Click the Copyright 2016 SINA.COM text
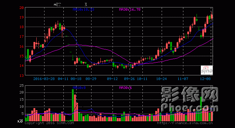Image resolution: width=235 pixels, height=128 pixels. point(49,123)
